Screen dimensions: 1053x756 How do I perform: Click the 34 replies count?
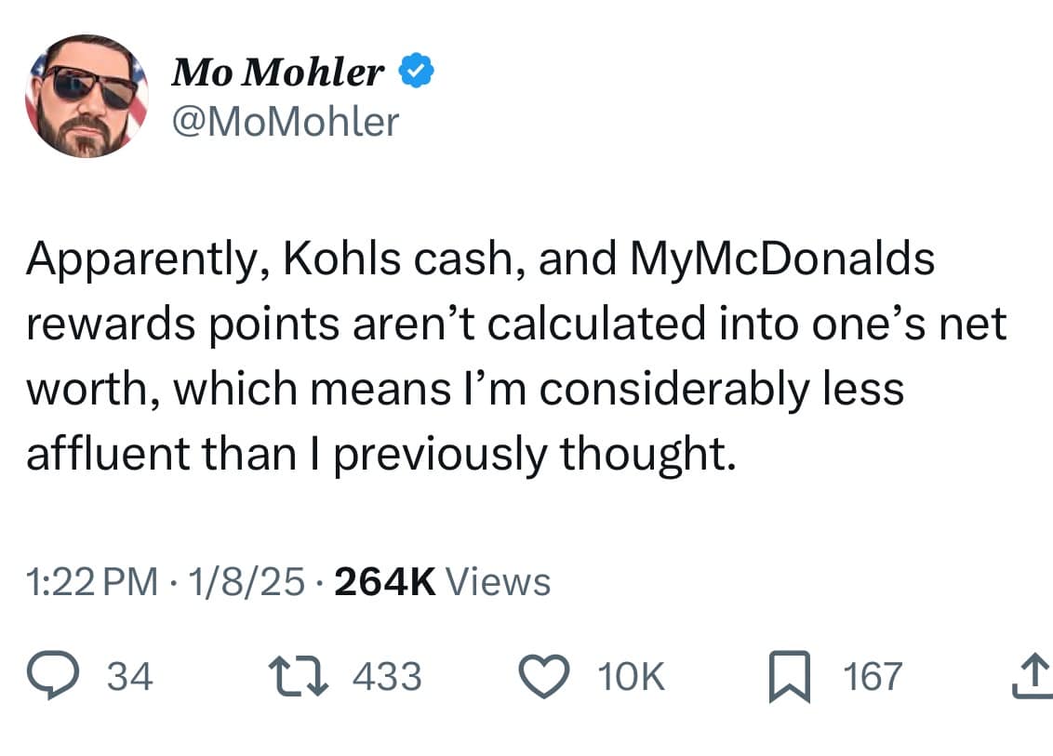[129, 676]
